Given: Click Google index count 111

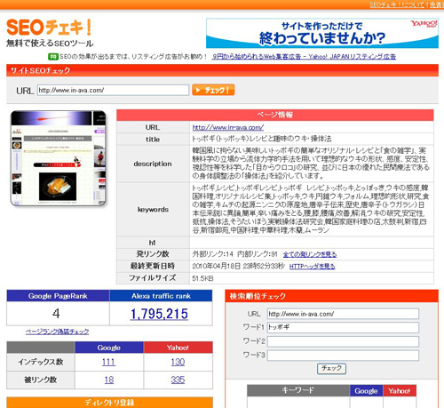Looking at the screenshot, I should coord(108,362).
